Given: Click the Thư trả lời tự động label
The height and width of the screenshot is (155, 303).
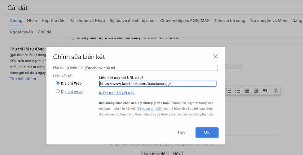Looking at the screenshot, I should pos(28,49).
